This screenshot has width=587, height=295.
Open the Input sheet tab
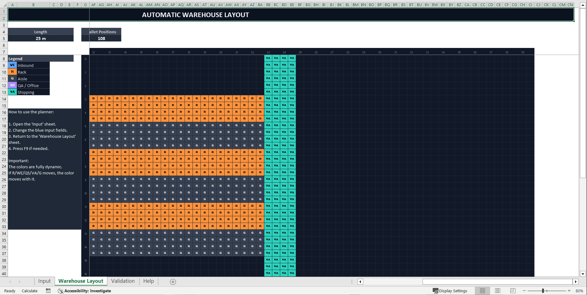click(x=44, y=281)
